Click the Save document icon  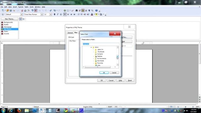coord(11,10)
